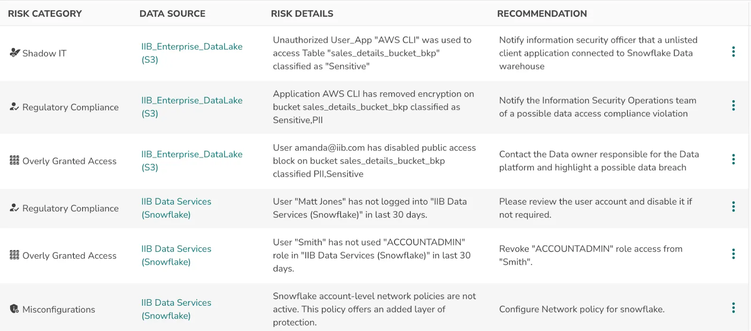Open the three-dot menu for the Misconfigurations row
This screenshot has width=751, height=331.
733,308
